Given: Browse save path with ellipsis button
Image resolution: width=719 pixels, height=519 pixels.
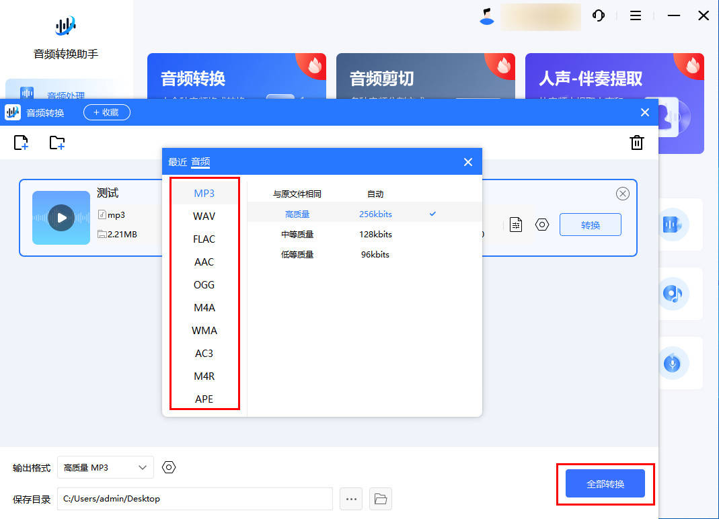Looking at the screenshot, I should click(x=351, y=499).
